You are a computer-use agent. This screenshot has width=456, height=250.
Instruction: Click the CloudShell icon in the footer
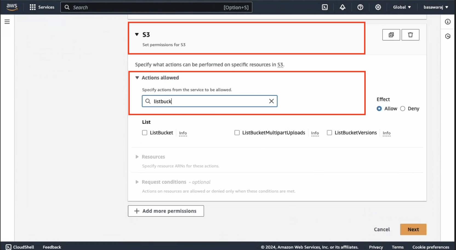click(8, 247)
